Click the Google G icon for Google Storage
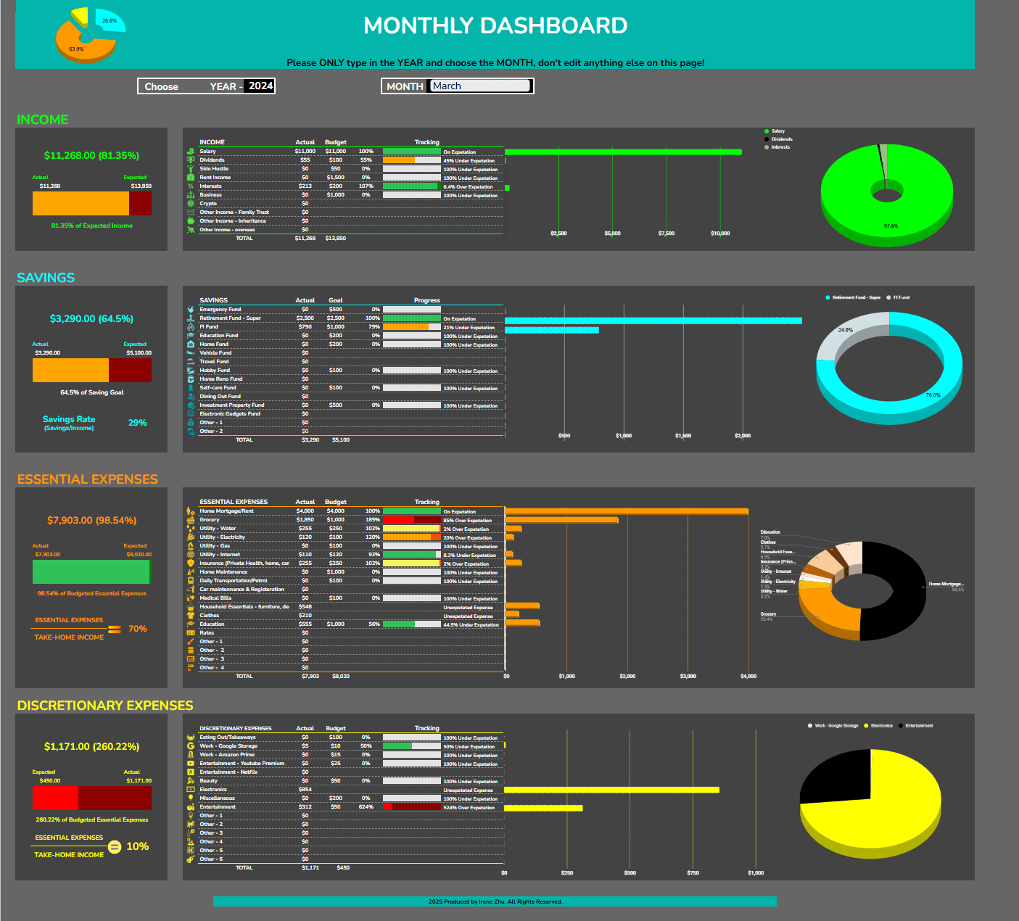Screen dimensions: 1019x921 [x=191, y=746]
